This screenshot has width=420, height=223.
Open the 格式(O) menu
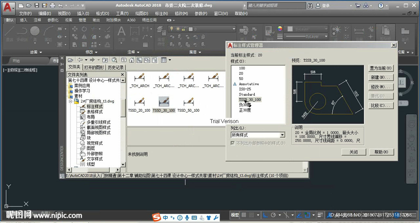(103, 14)
